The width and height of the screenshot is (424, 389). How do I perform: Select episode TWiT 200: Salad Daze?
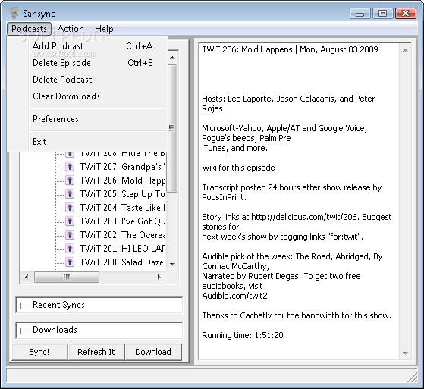121,262
